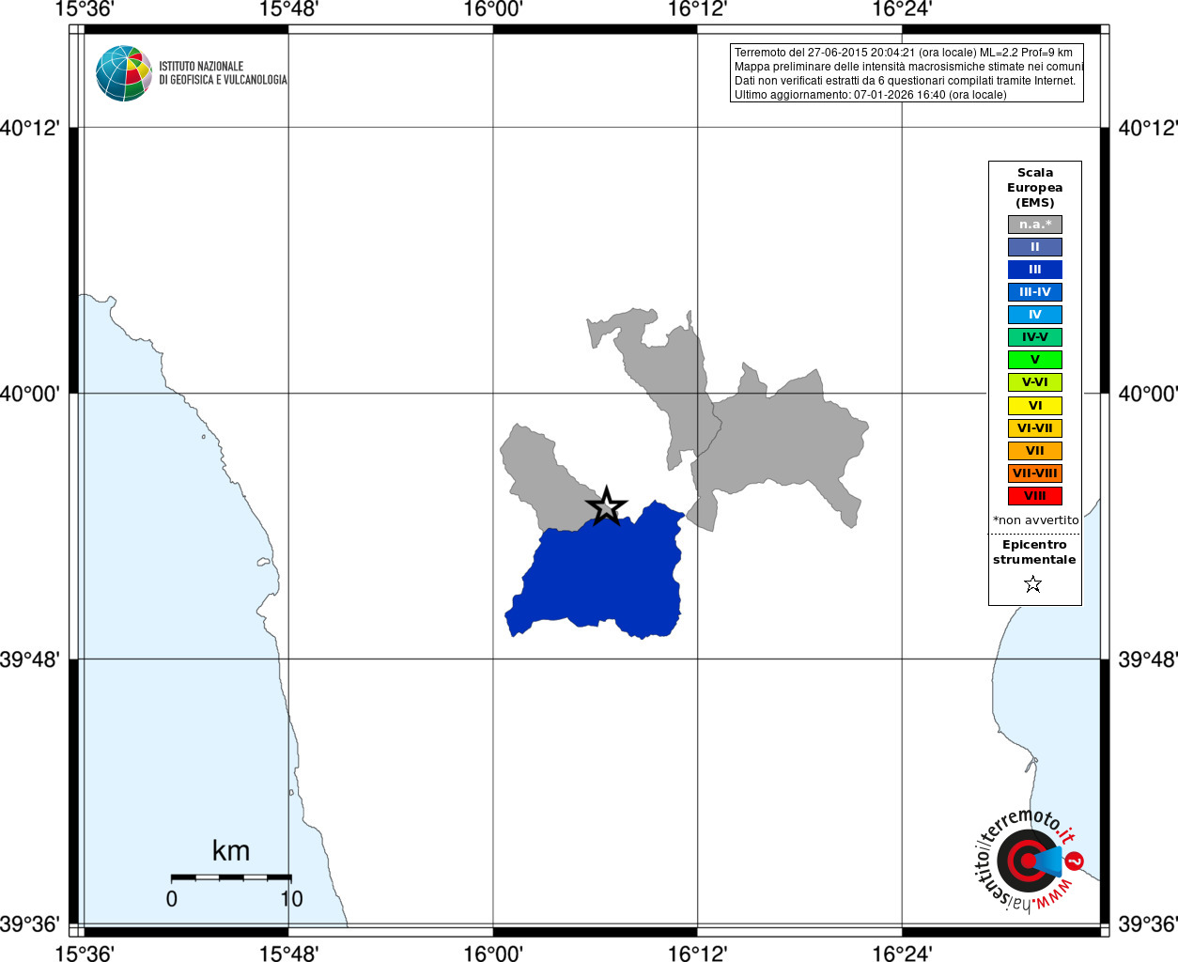The width and height of the screenshot is (1178, 962).
Task: Click the top axis label 16°00'
Action: (x=493, y=9)
